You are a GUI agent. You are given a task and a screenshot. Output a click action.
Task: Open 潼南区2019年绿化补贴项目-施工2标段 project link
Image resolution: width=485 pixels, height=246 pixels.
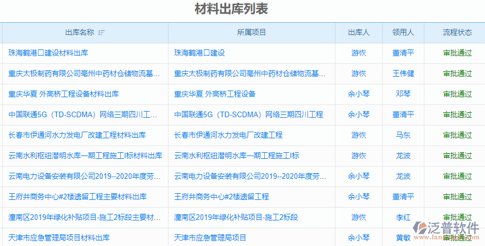coord(236,217)
